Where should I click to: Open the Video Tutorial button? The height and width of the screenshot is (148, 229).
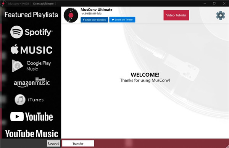click(176, 15)
